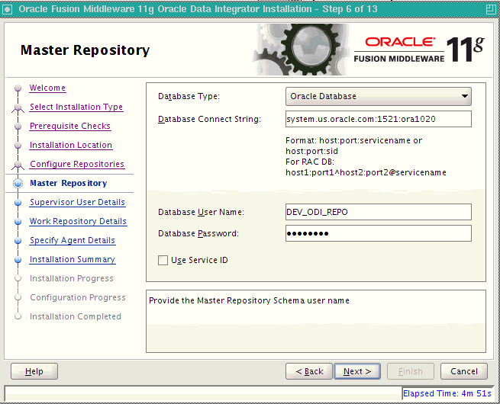Open Specify Agent Details step
Screen dimensions: 500x404
73,240
